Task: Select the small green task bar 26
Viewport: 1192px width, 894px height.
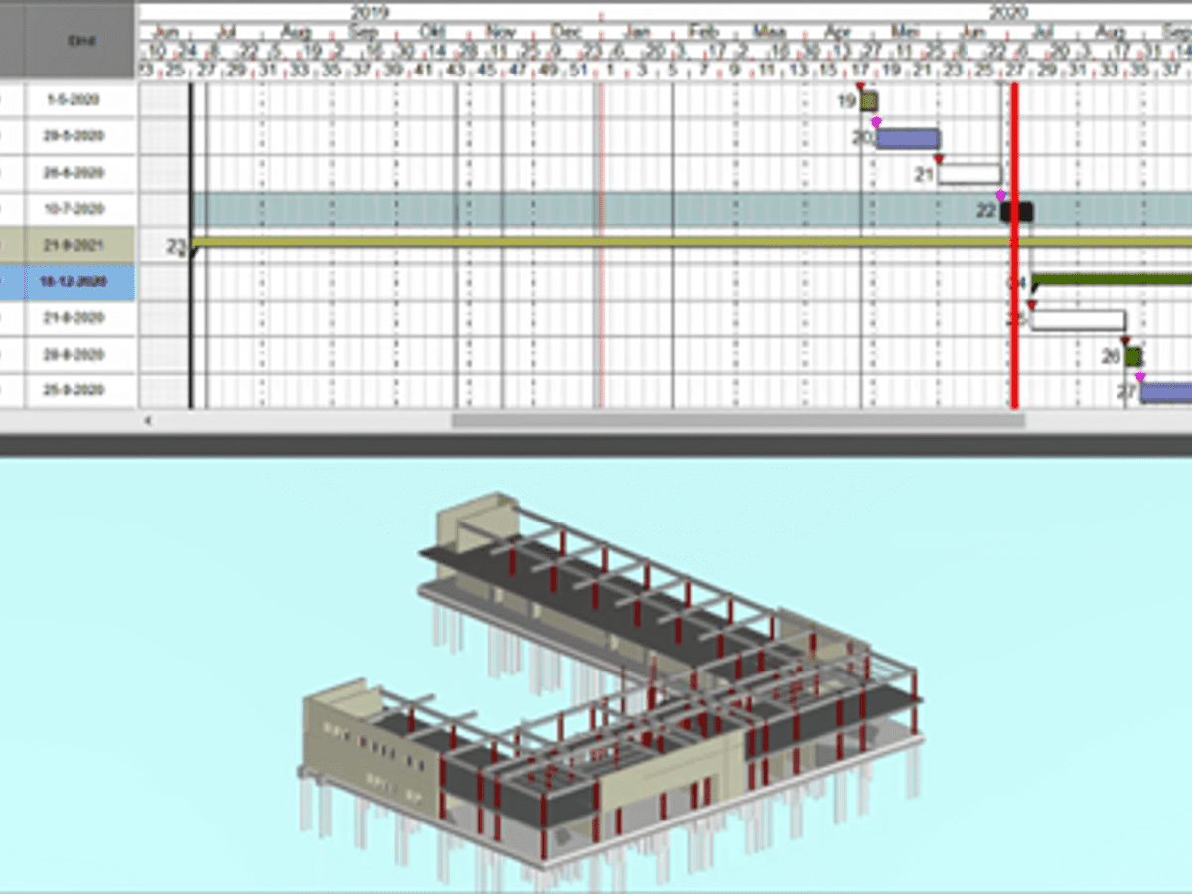Action: click(x=1133, y=356)
